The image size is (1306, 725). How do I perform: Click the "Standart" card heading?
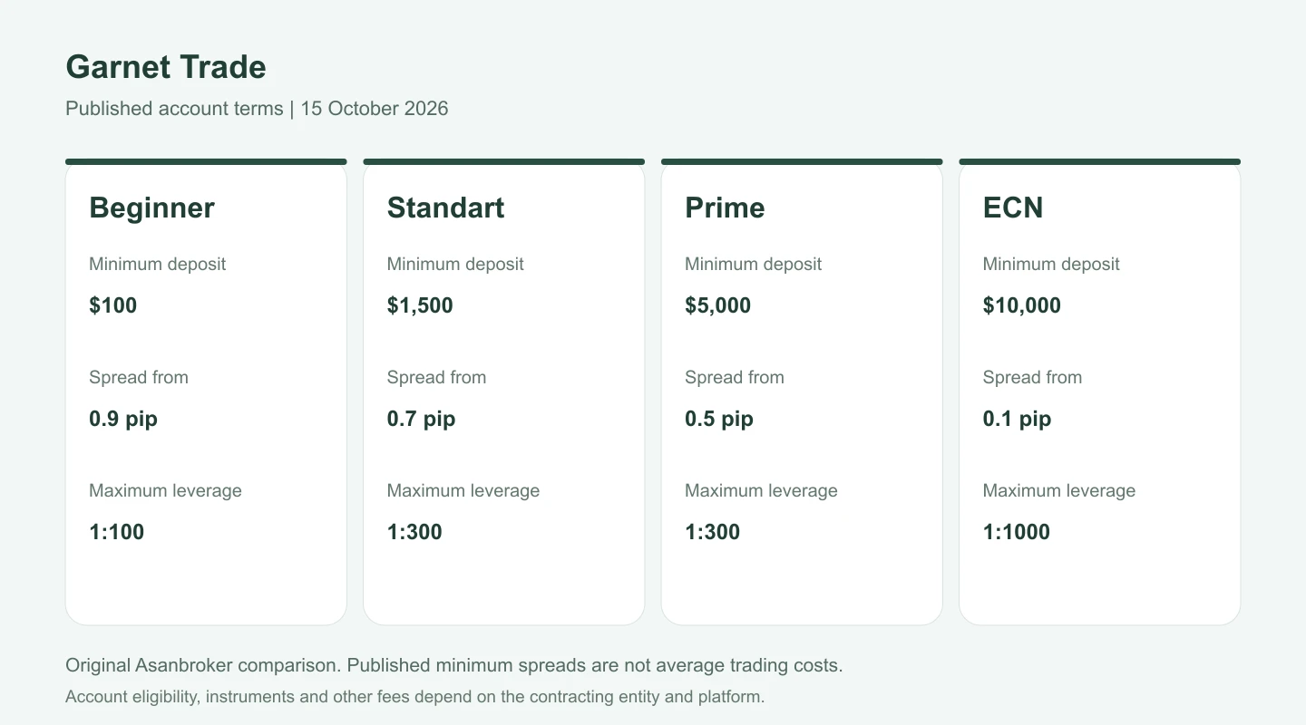(445, 208)
